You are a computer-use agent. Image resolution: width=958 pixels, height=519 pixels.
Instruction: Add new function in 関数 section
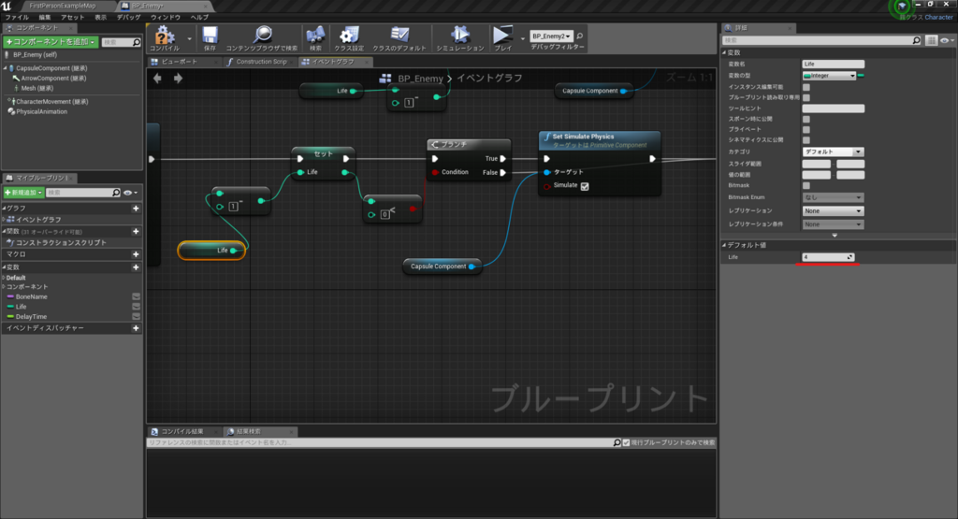coord(136,231)
